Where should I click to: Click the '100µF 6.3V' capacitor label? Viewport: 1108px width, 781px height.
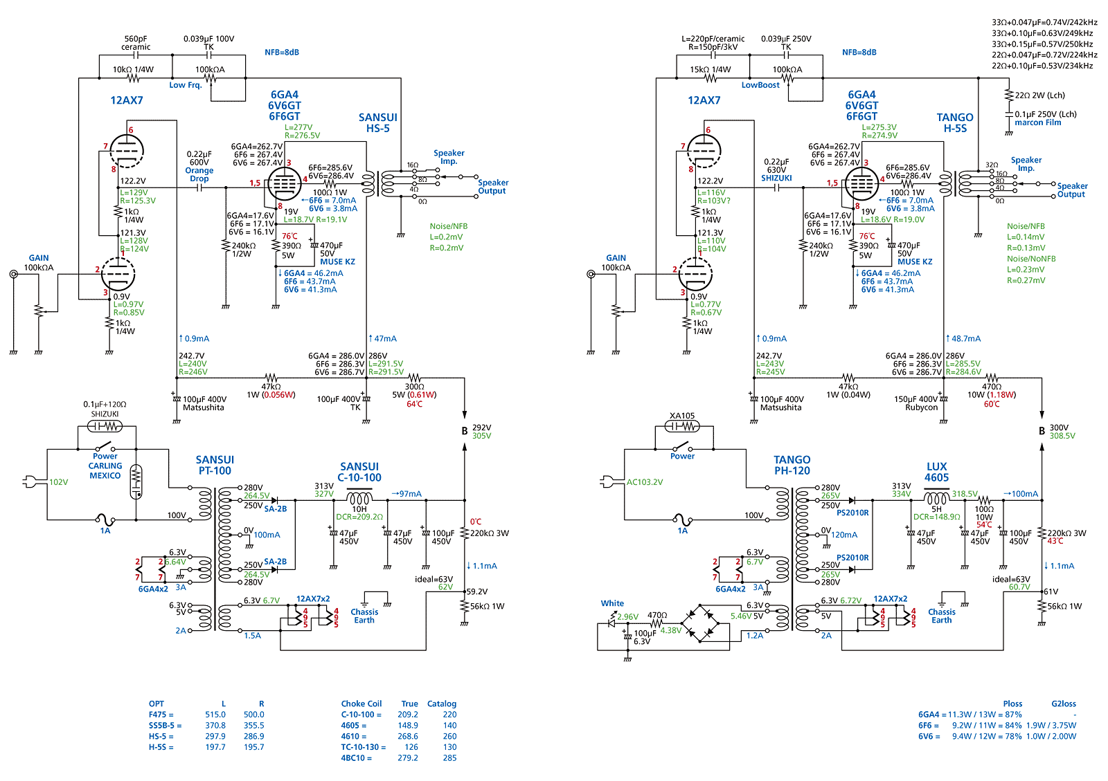[645, 638]
